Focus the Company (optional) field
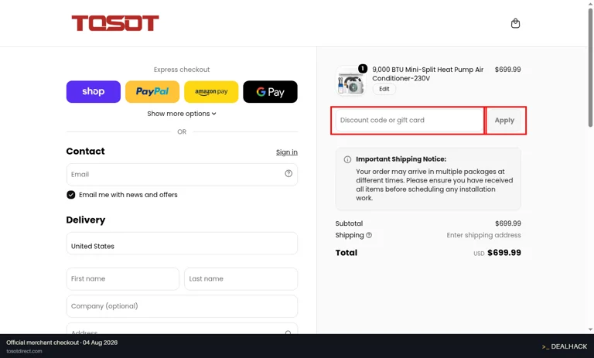Viewport: 594px width, 358px height. tap(182, 306)
